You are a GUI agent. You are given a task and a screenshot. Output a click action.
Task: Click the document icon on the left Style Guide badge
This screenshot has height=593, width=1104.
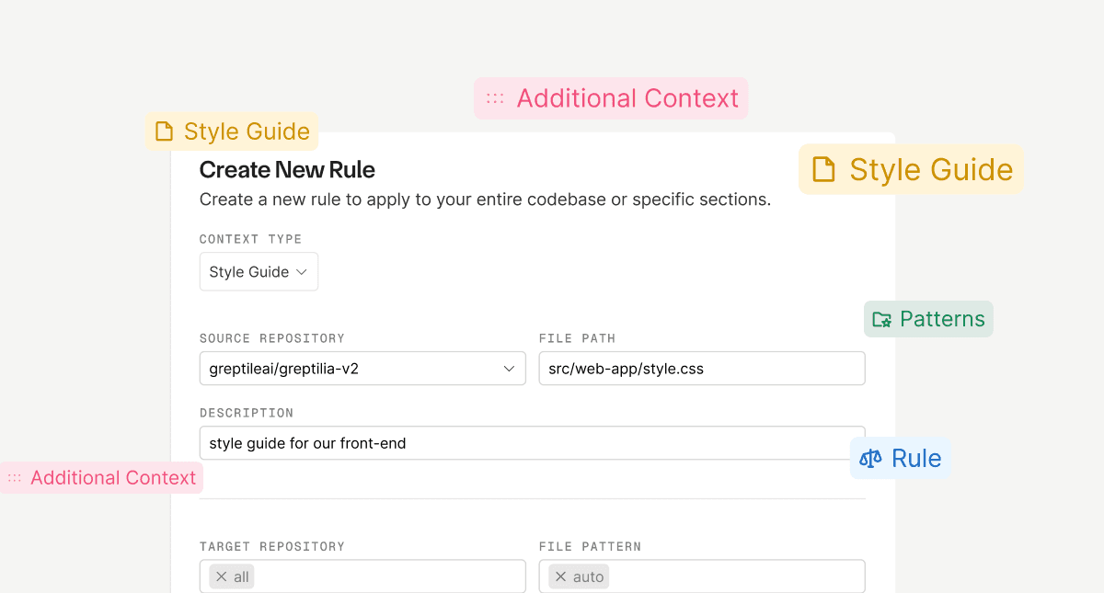[x=164, y=131]
